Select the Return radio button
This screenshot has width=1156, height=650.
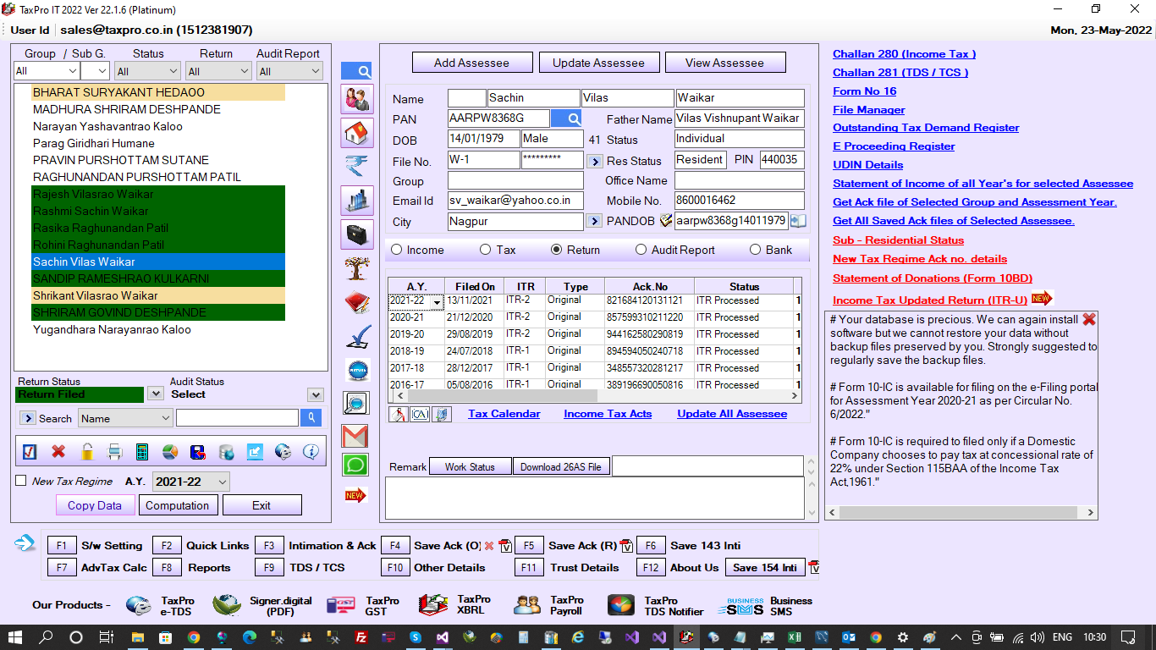[556, 250]
